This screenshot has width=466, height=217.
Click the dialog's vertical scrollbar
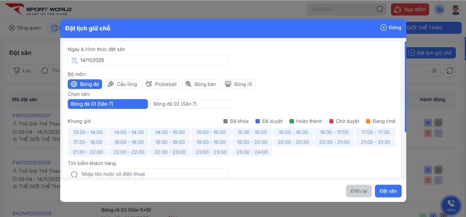(405, 87)
